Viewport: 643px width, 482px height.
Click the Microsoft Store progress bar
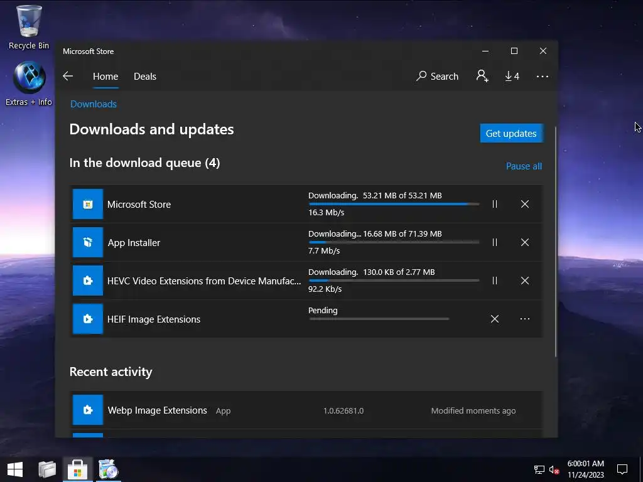tap(394, 204)
